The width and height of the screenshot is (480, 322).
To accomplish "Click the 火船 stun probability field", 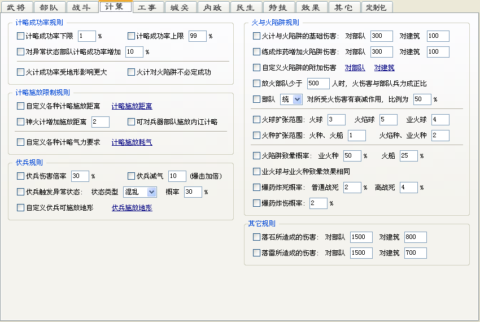I will click(409, 156).
